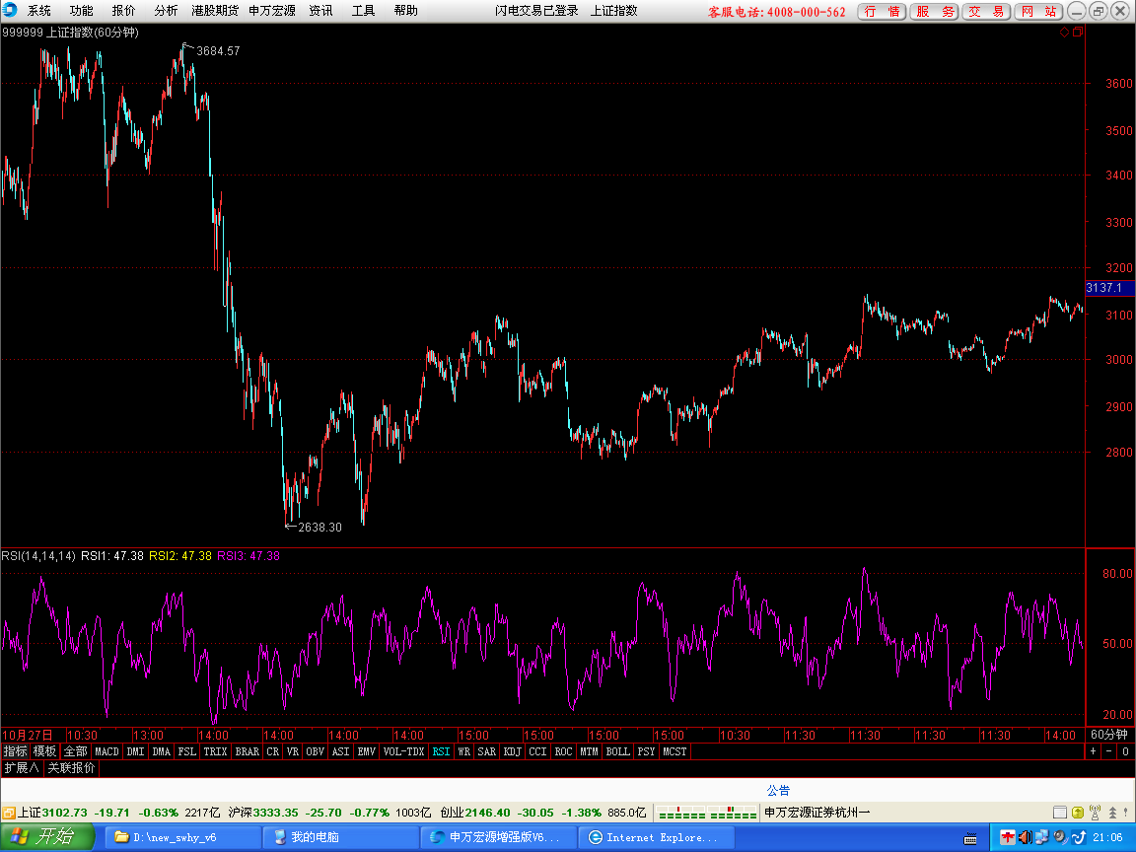Click the 60分钟 period selector
1136x852 pixels.
[x=1109, y=735]
